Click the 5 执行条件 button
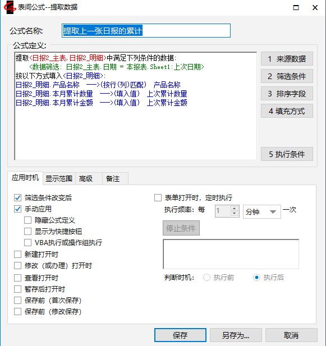Image resolution: width=326 pixels, height=346 pixels. point(287,154)
